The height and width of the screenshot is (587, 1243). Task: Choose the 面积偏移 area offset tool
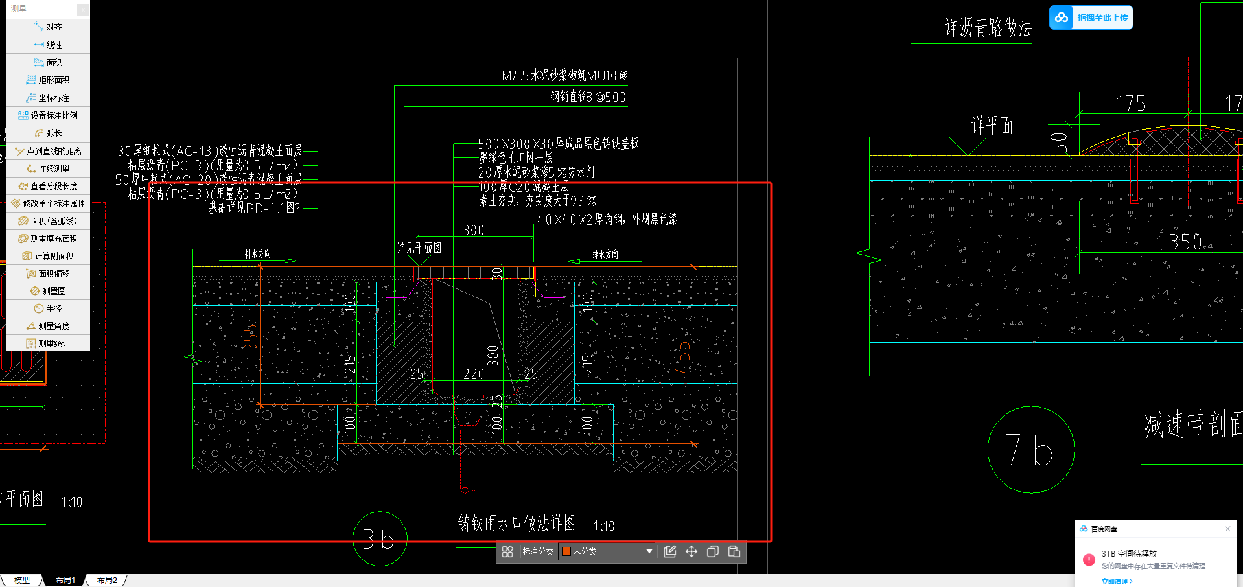pos(48,273)
